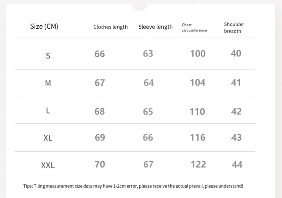Select the S size row label
This screenshot has height=198, width=282.
click(48, 56)
